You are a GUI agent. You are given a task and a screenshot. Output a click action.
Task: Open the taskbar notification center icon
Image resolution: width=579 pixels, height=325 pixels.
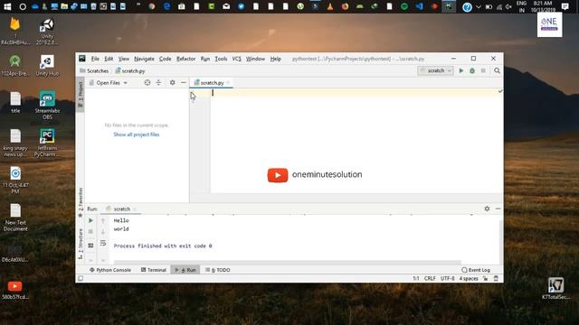tap(565, 6)
